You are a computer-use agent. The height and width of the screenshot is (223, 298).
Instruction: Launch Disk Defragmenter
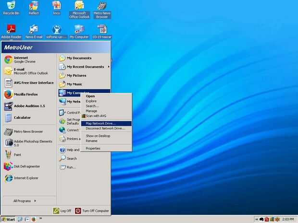coord(30,166)
